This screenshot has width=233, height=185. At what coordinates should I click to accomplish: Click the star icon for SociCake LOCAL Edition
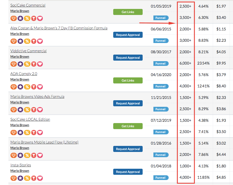pyautogui.click(x=20, y=133)
